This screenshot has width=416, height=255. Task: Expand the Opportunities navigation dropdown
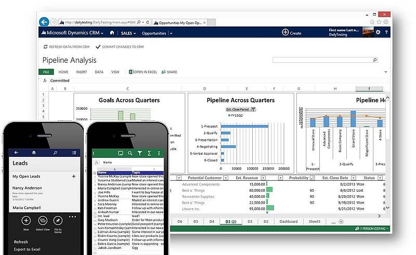point(170,33)
